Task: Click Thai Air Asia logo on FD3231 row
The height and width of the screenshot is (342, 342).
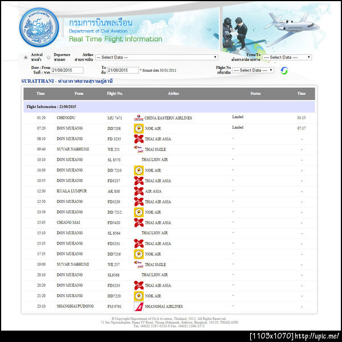Action: [x=139, y=243]
